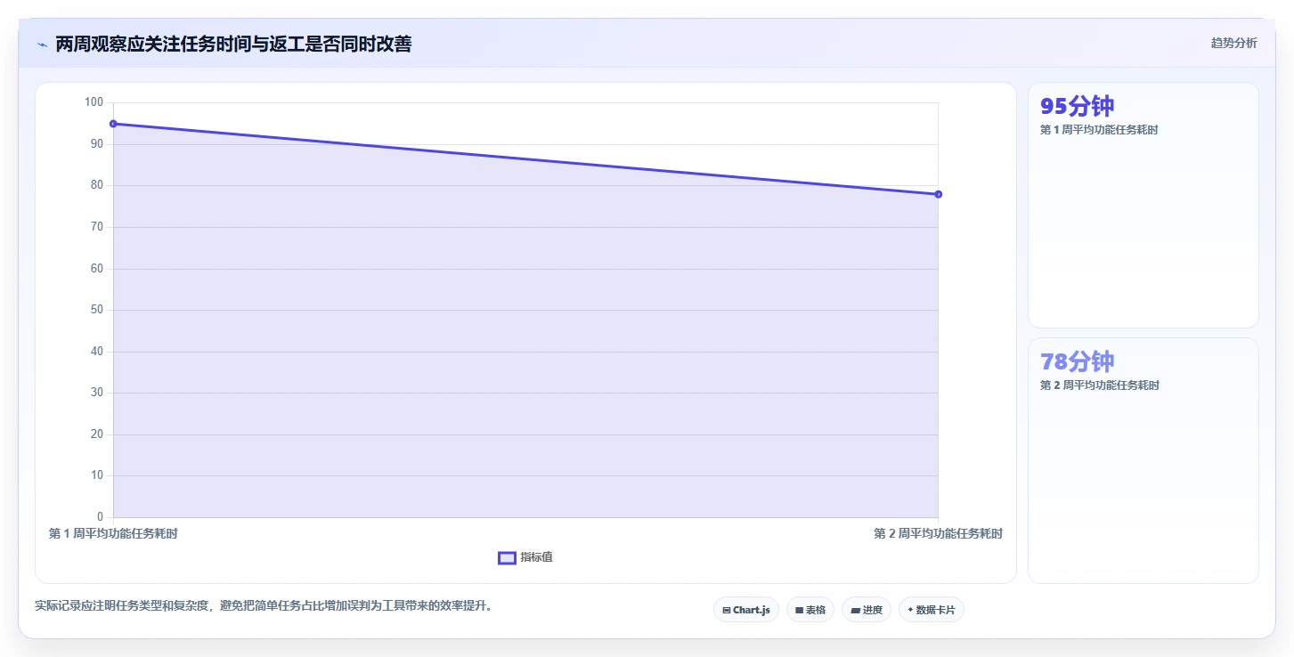Click the week 2 data point at 78
The width and height of the screenshot is (1294, 657).
938,194
